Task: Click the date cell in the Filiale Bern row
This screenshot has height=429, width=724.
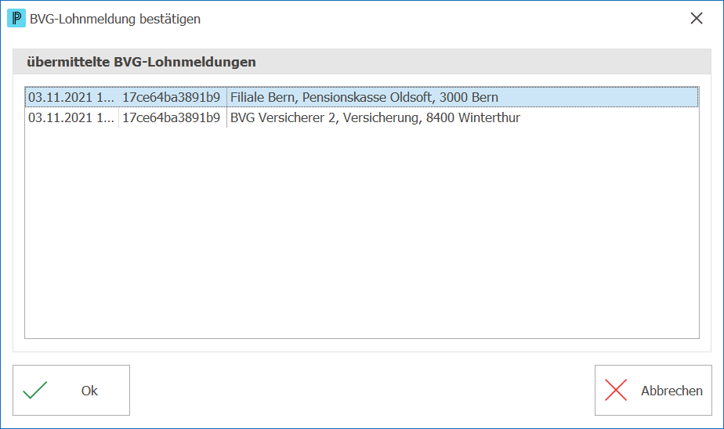Action: (x=71, y=97)
